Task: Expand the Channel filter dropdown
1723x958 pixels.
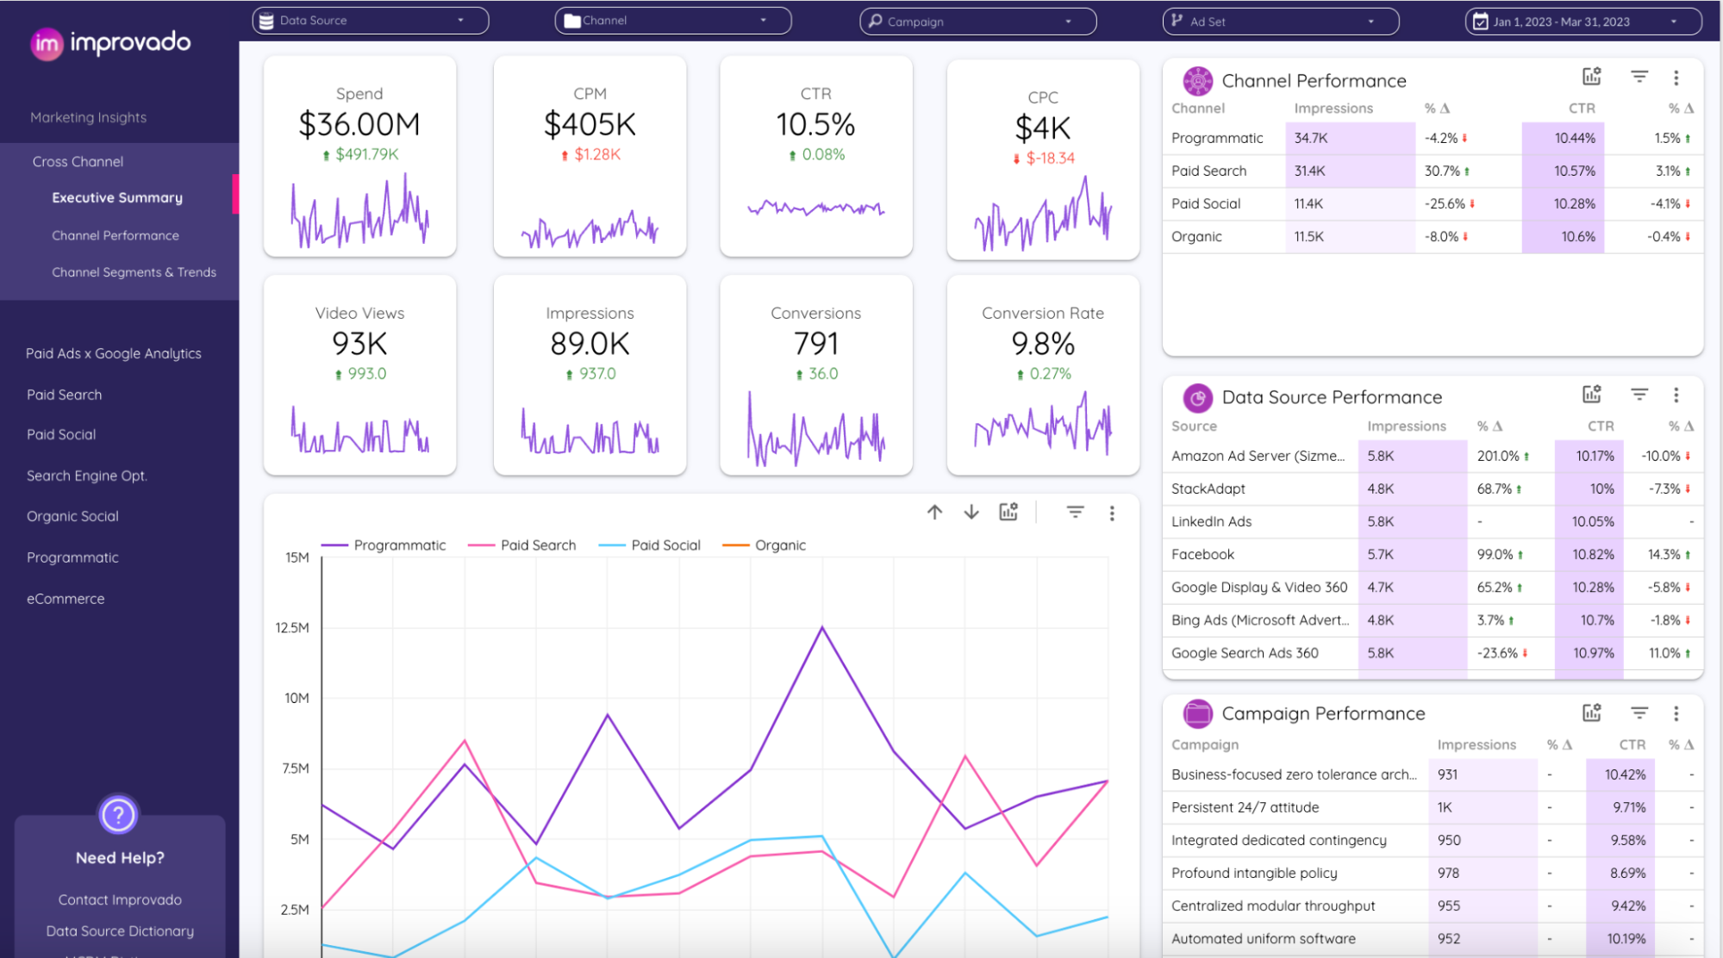Action: coord(672,20)
